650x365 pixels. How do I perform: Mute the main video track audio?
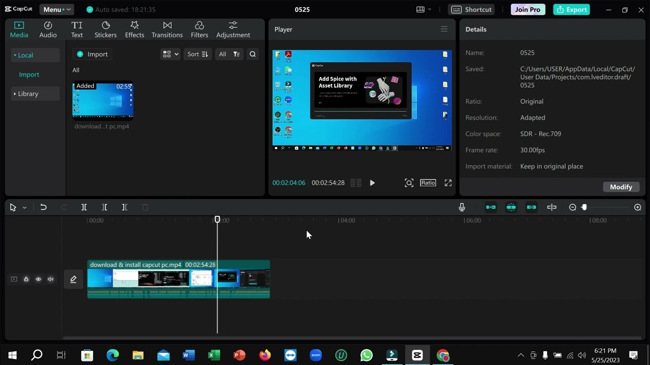[50, 279]
